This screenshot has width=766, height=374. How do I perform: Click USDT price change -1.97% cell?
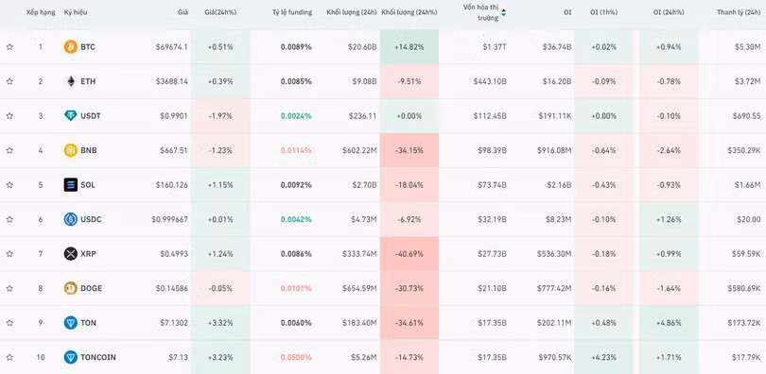220,116
